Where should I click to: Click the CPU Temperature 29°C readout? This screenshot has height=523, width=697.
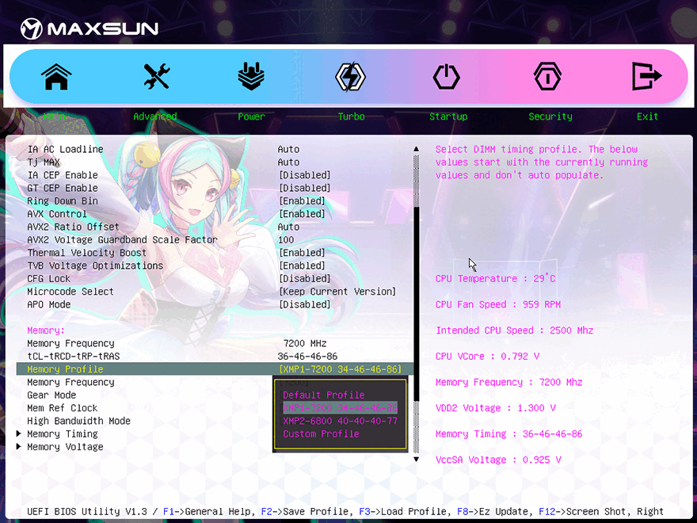(495, 278)
